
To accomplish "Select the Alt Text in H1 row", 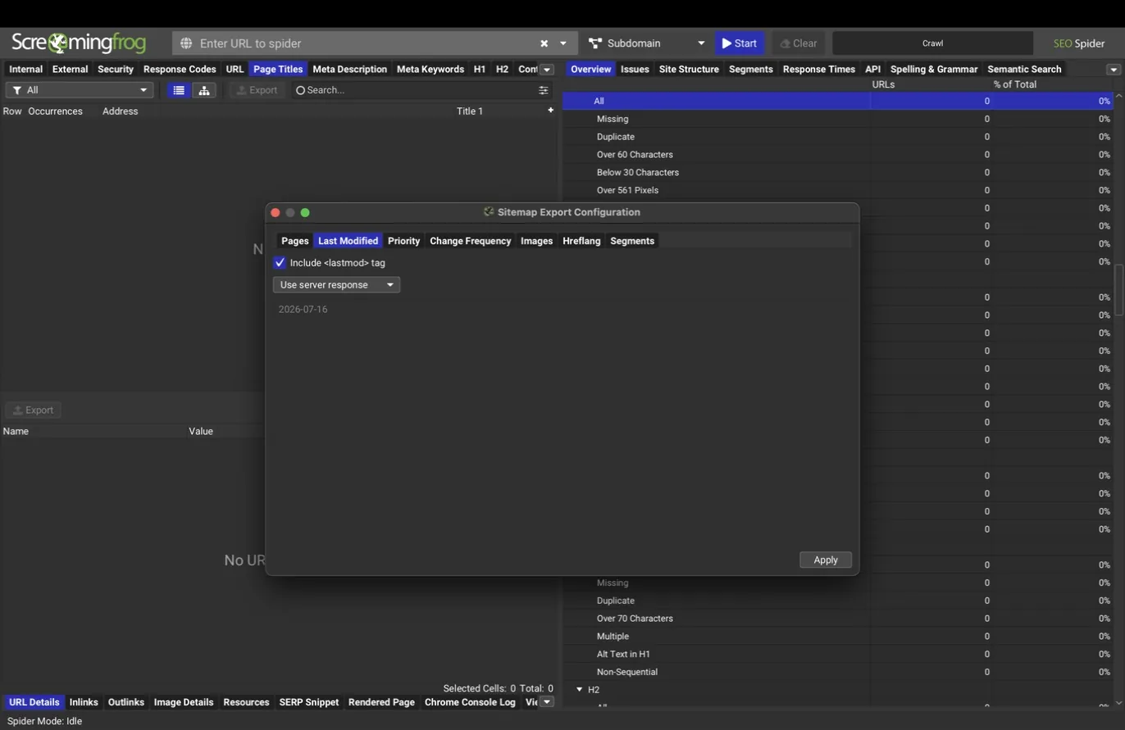I will tap(839, 655).
